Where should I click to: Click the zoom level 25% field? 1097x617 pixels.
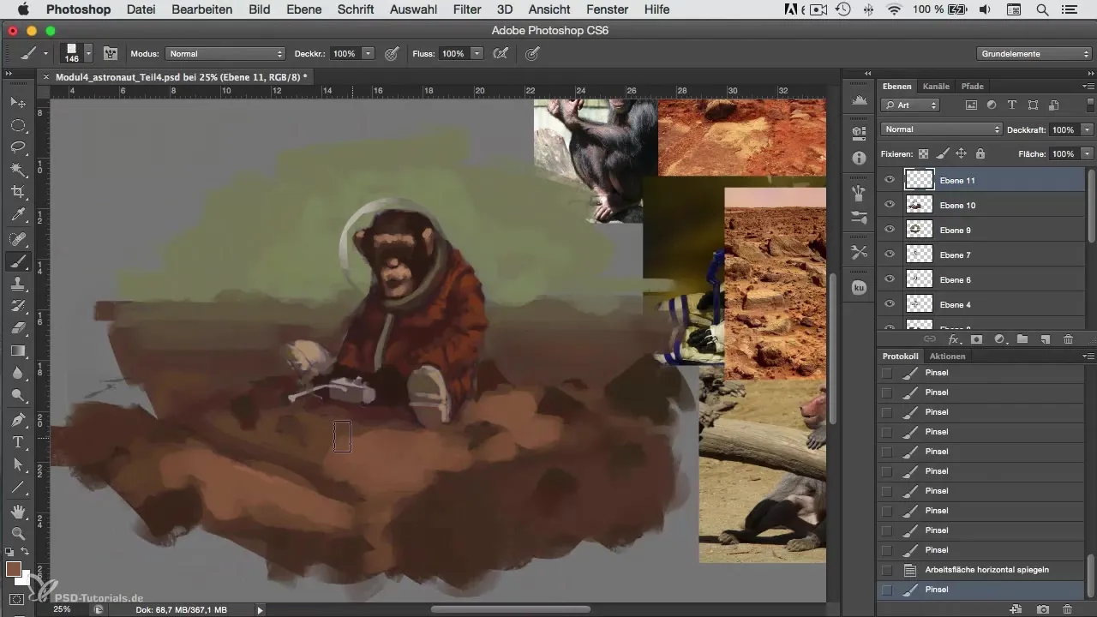tap(63, 609)
